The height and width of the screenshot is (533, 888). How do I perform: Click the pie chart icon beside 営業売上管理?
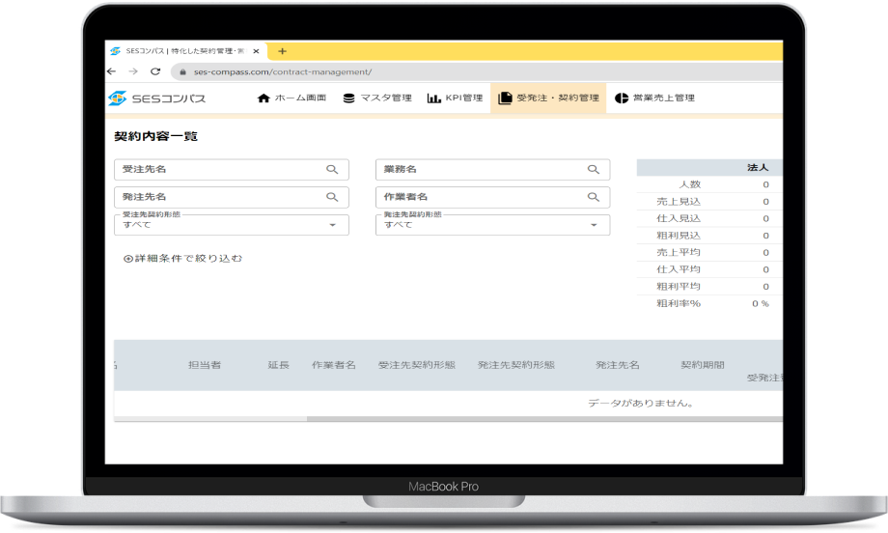(622, 98)
